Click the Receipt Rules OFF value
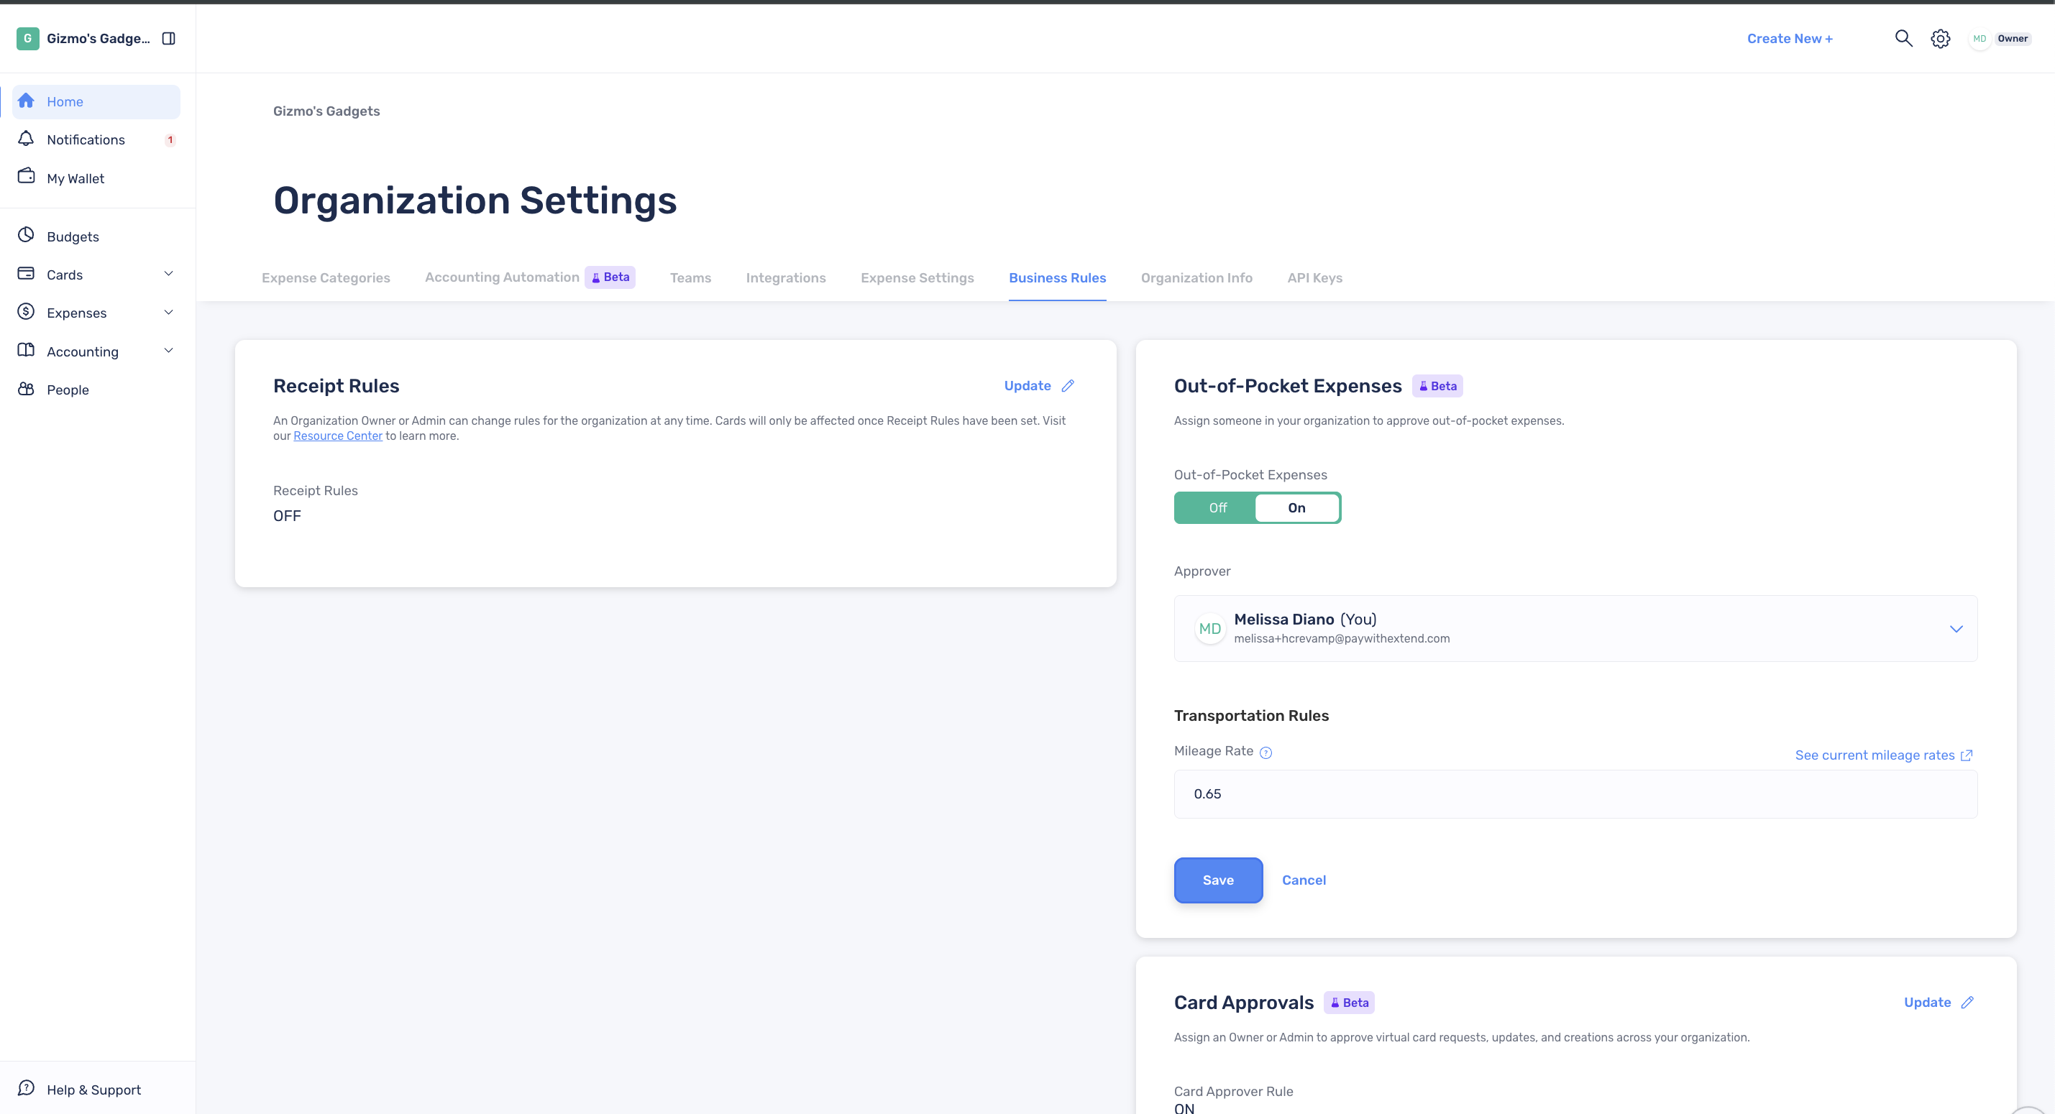 coord(287,516)
